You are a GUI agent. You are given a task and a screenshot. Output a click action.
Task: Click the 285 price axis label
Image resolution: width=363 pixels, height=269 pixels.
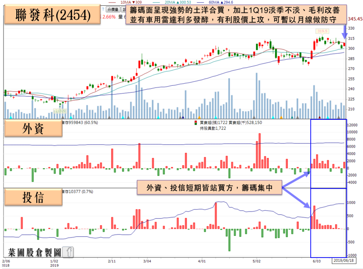click(x=351, y=59)
